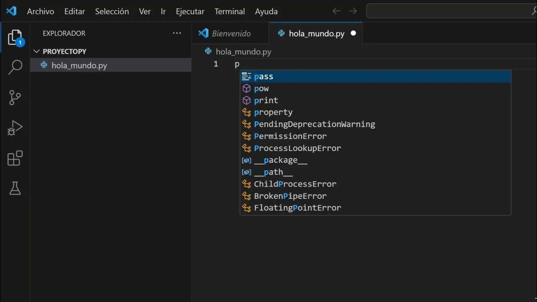Viewport: 537px width, 302px height.
Task: Choose FloatingPointError suggestion
Action: (x=375, y=208)
